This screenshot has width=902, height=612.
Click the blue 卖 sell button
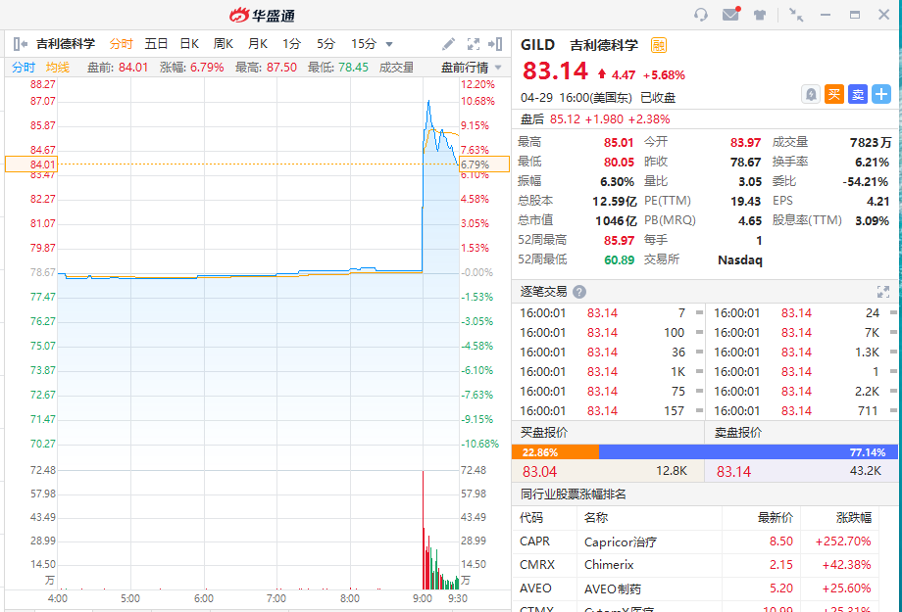tap(858, 94)
